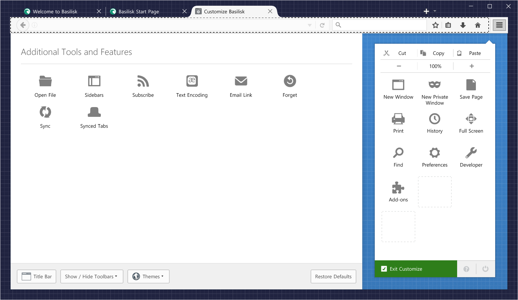518x300 pixels.
Task: Click Cut in the menu panel
Action: click(x=398, y=53)
